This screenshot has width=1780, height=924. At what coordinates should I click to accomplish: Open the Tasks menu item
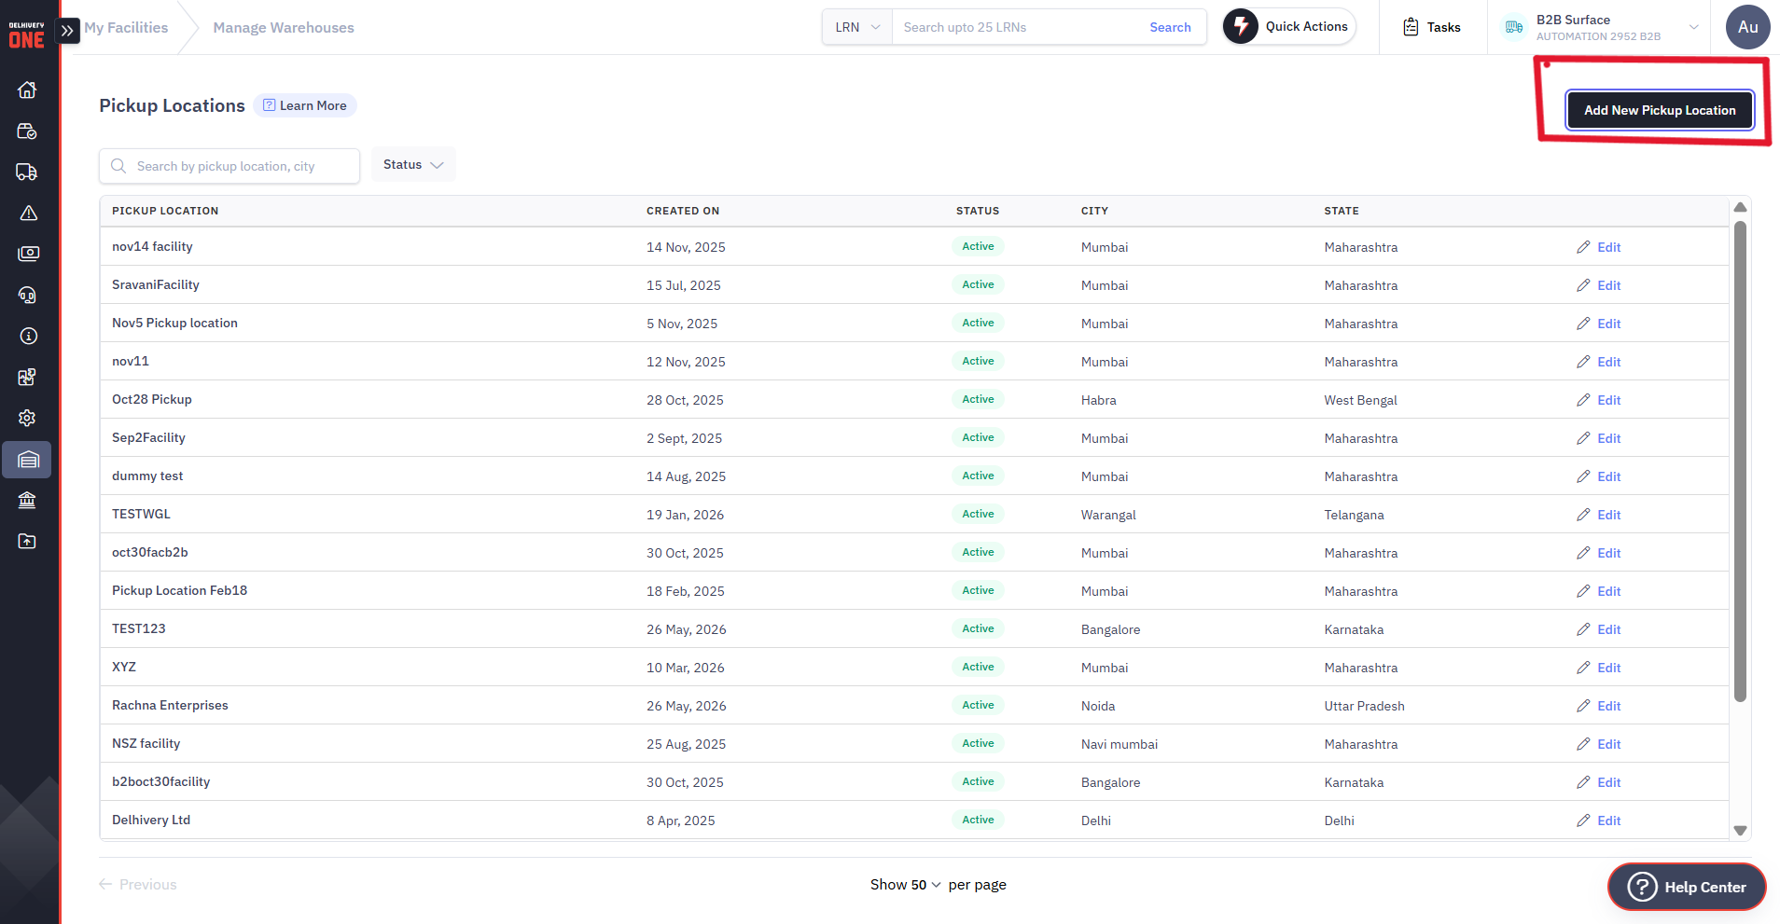click(x=1432, y=27)
